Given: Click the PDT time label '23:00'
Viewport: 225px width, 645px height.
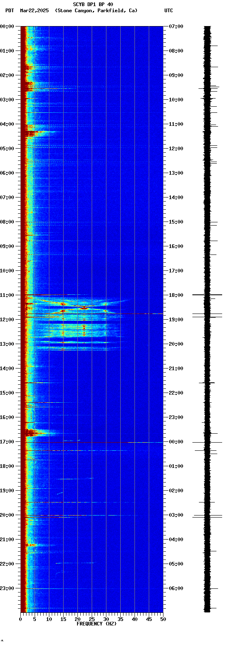Looking at the screenshot, I should click(x=7, y=588).
